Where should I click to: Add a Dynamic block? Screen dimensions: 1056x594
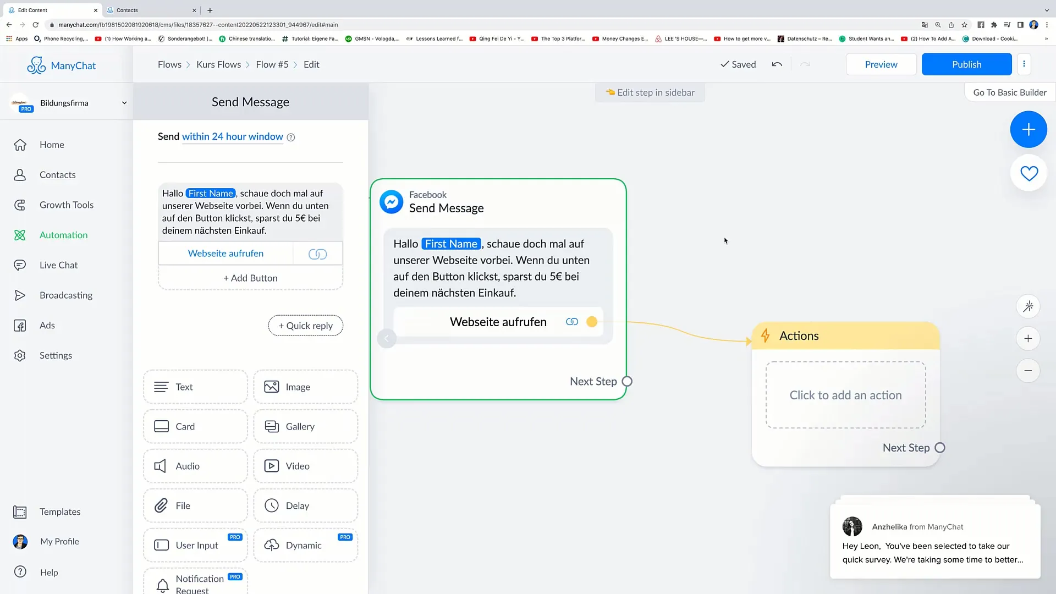click(305, 546)
